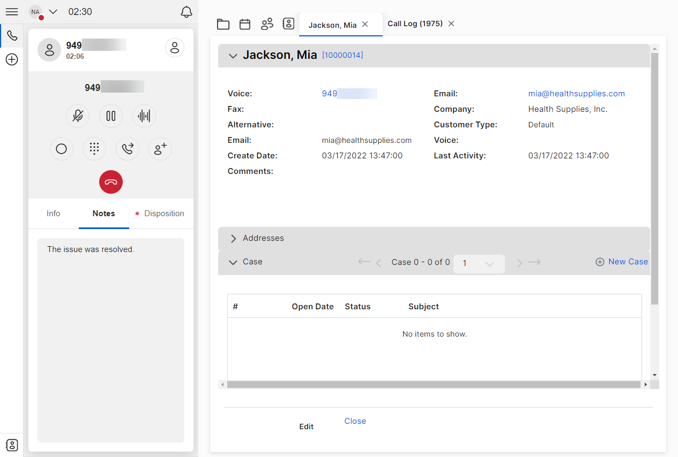Collapse the Case section

tap(233, 262)
